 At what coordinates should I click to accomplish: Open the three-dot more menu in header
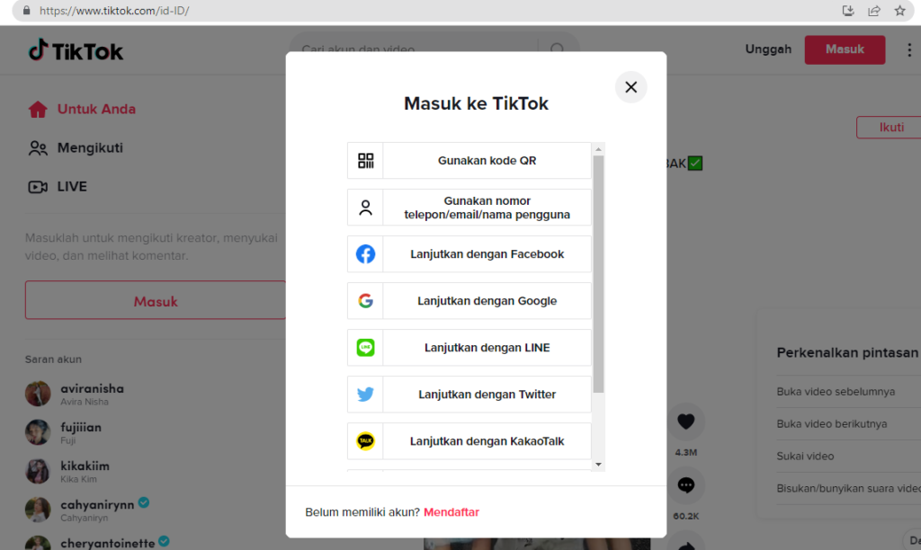pyautogui.click(x=908, y=50)
